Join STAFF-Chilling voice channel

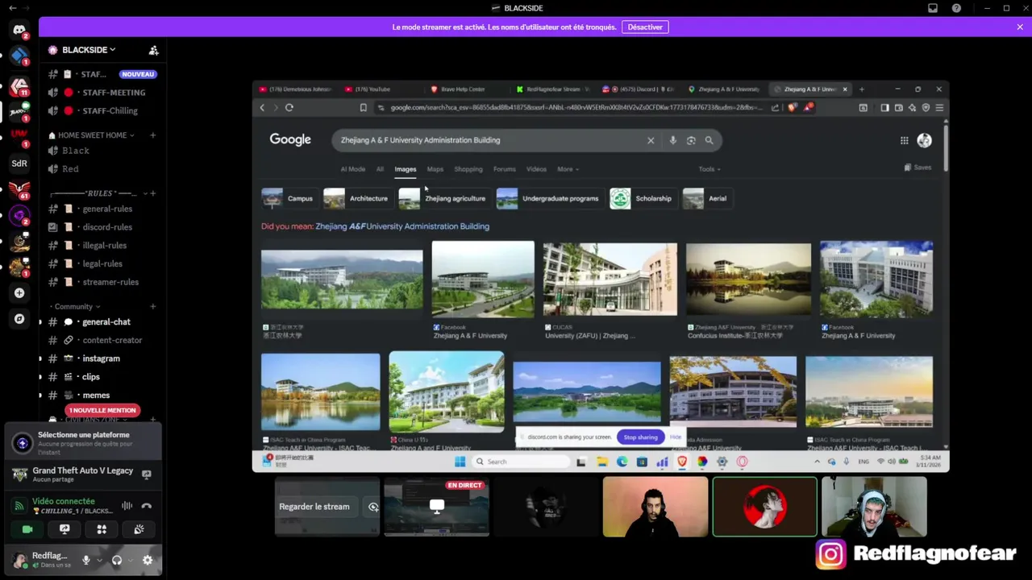(x=105, y=110)
